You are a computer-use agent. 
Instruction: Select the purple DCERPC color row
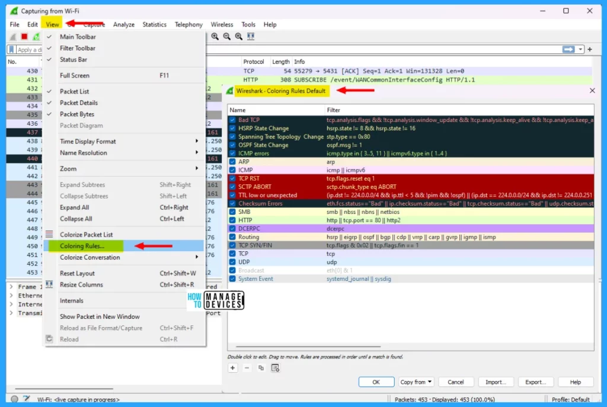point(411,229)
